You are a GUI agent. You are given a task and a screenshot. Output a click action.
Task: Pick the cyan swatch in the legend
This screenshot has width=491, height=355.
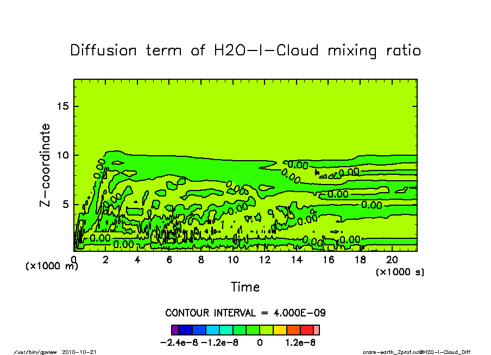click(x=212, y=329)
